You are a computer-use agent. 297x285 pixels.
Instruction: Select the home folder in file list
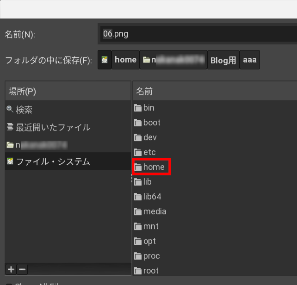pyautogui.click(x=149, y=167)
